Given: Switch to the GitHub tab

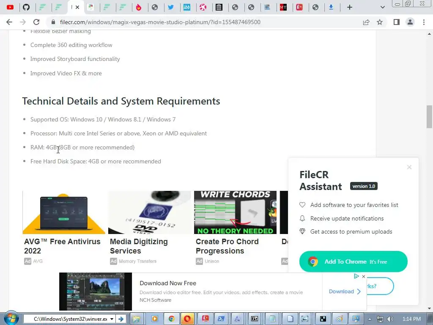Looking at the screenshot, I should (x=26, y=7).
